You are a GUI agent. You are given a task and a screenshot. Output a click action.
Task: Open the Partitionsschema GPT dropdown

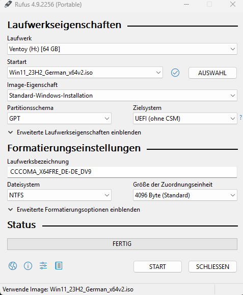(59, 118)
